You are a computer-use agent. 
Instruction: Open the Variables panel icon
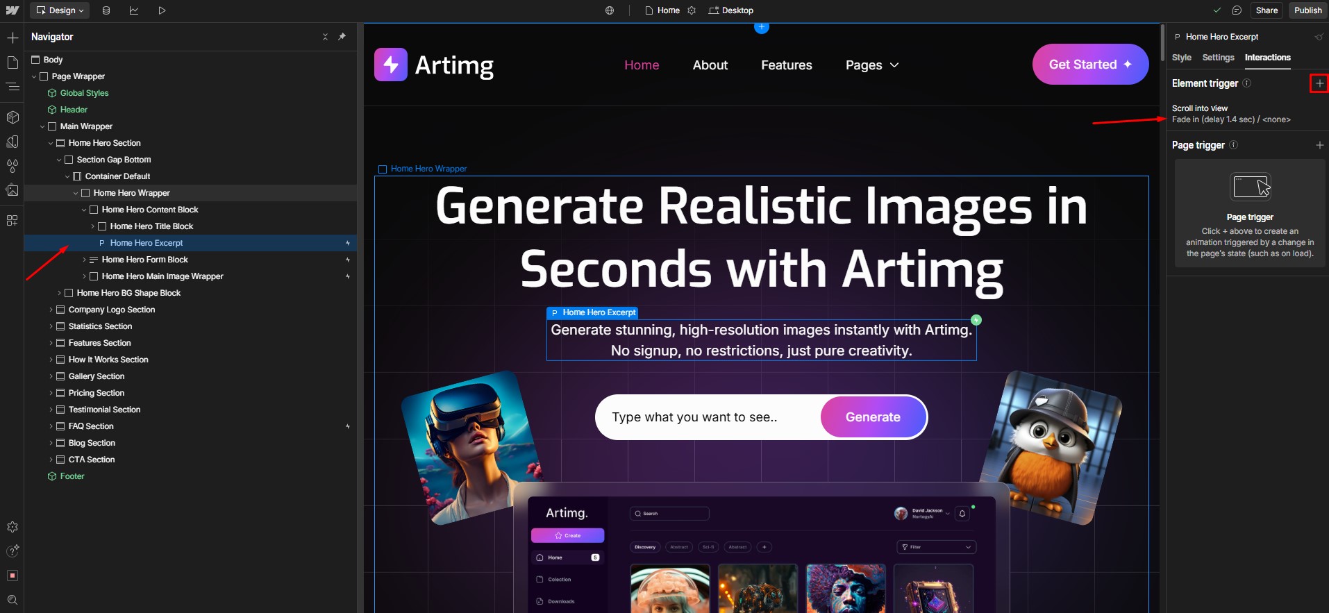point(12,166)
